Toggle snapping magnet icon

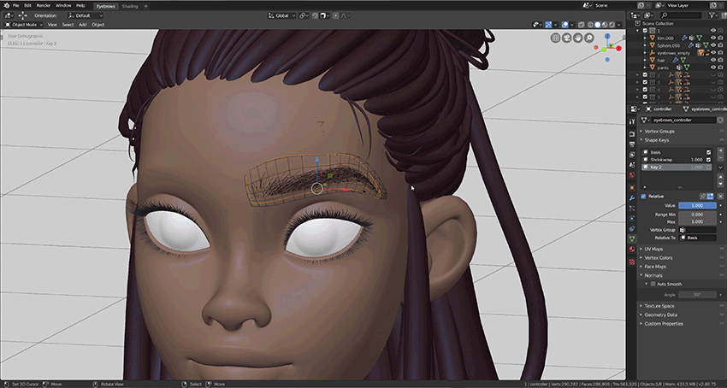315,15
